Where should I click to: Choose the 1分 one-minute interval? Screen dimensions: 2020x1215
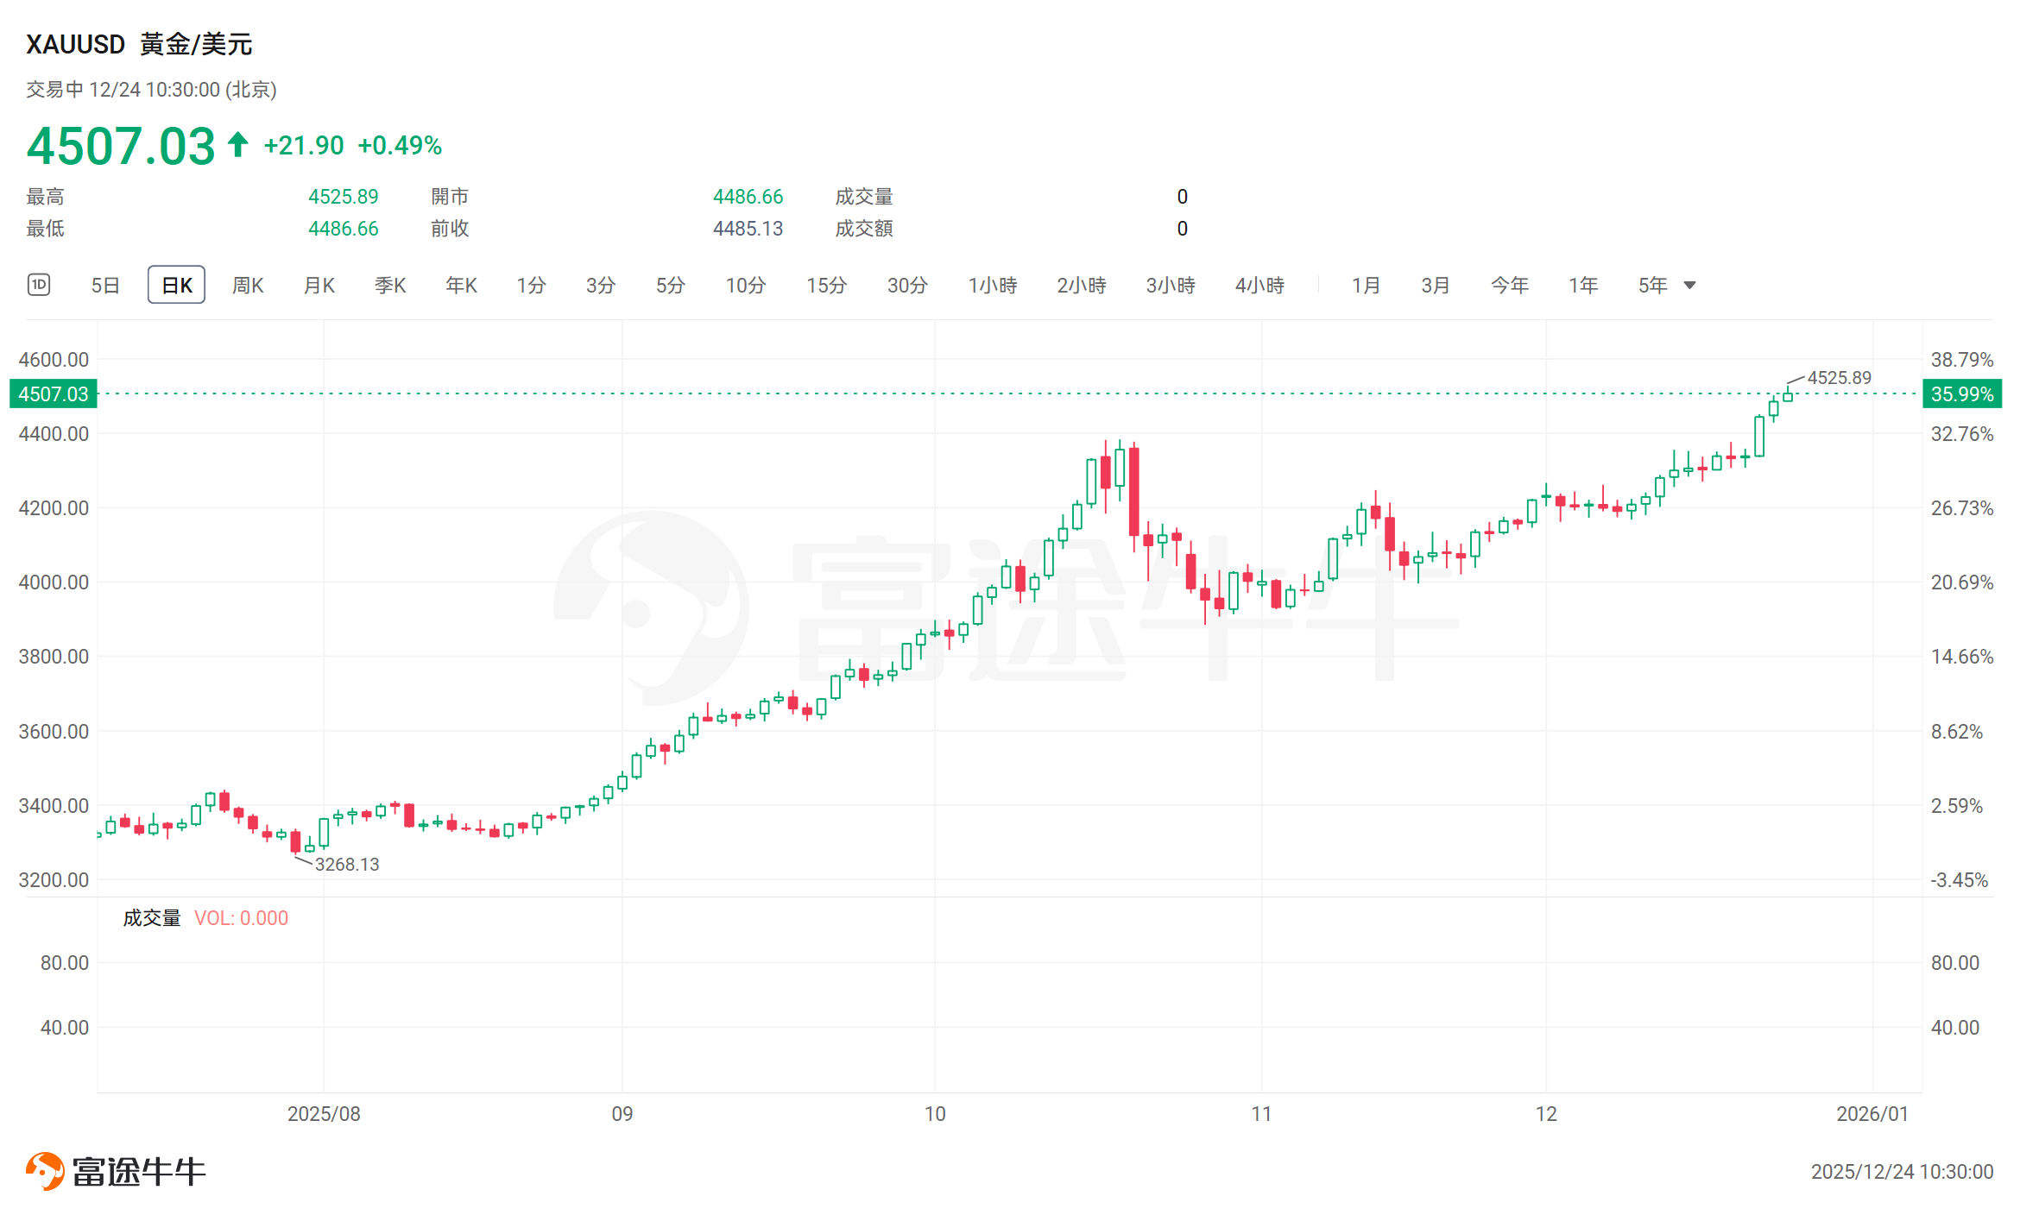(x=531, y=285)
